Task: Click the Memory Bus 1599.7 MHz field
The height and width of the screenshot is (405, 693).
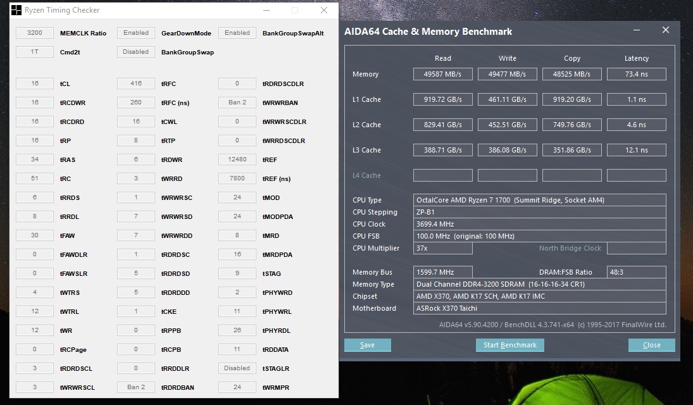Action: pyautogui.click(x=443, y=272)
